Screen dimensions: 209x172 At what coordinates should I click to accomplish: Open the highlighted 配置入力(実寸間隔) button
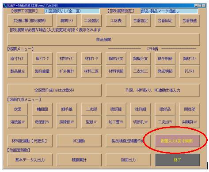(178, 141)
